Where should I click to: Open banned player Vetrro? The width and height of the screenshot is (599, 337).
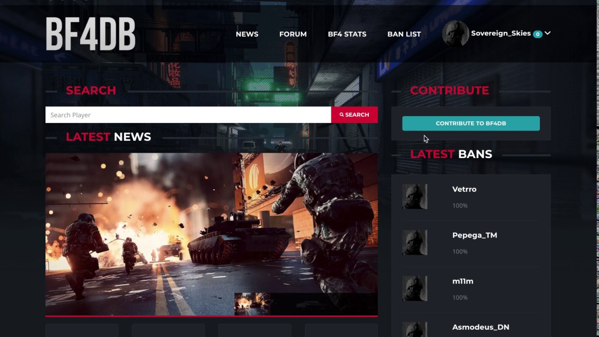coord(464,189)
